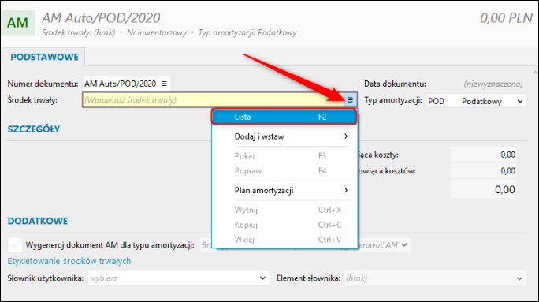Choose Popraw F4 menu item

click(284, 171)
